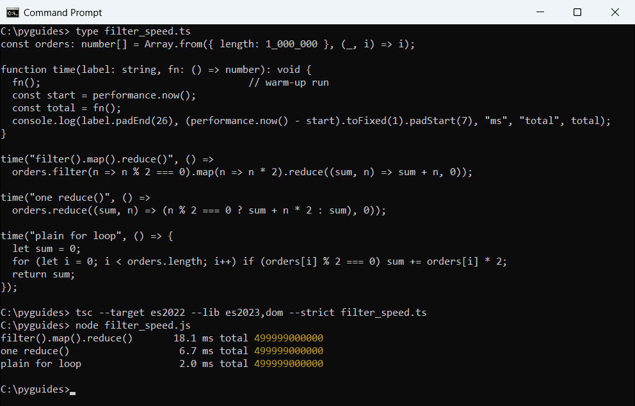The image size is (635, 406).
Task: Click the 'return sum;' line
Action: tap(44, 274)
